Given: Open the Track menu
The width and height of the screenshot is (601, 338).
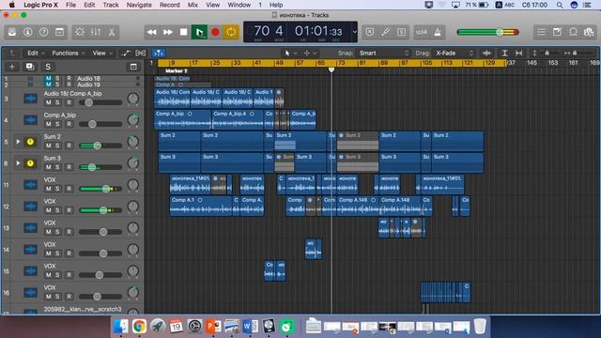Looking at the screenshot, I should tap(111, 5).
